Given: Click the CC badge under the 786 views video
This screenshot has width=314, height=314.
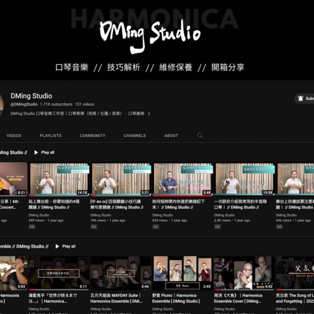Looking at the screenshot, I should (x=94, y=227).
